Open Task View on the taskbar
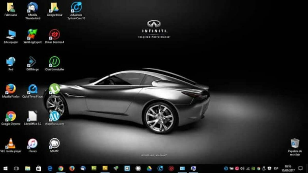The image size is (308, 173). [x=16, y=168]
